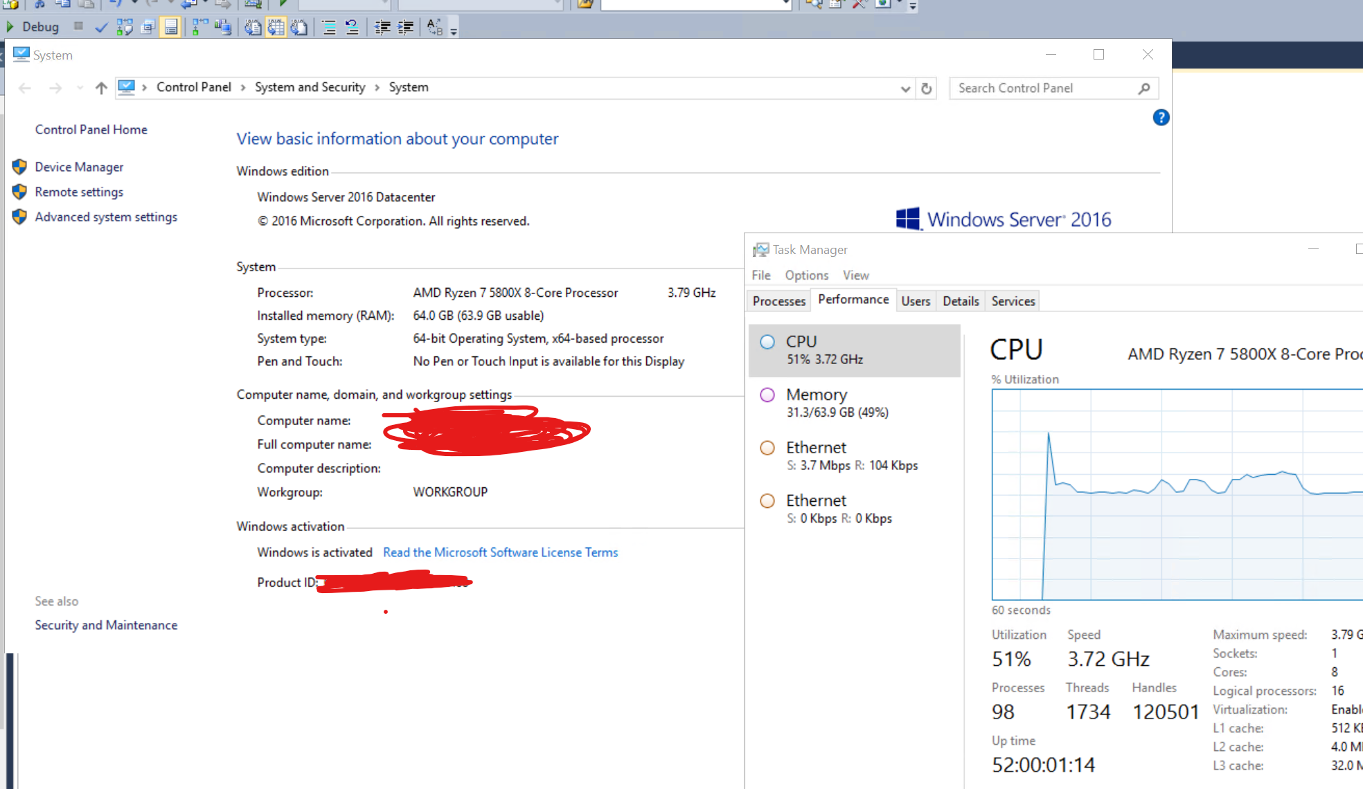This screenshot has height=789, width=1363.
Task: Click the Stop (cancel executing) square icon
Action: 79,27
